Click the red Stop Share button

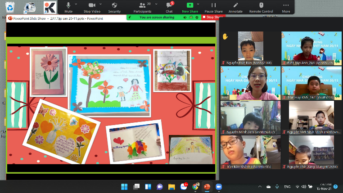pyautogui.click(x=212, y=17)
